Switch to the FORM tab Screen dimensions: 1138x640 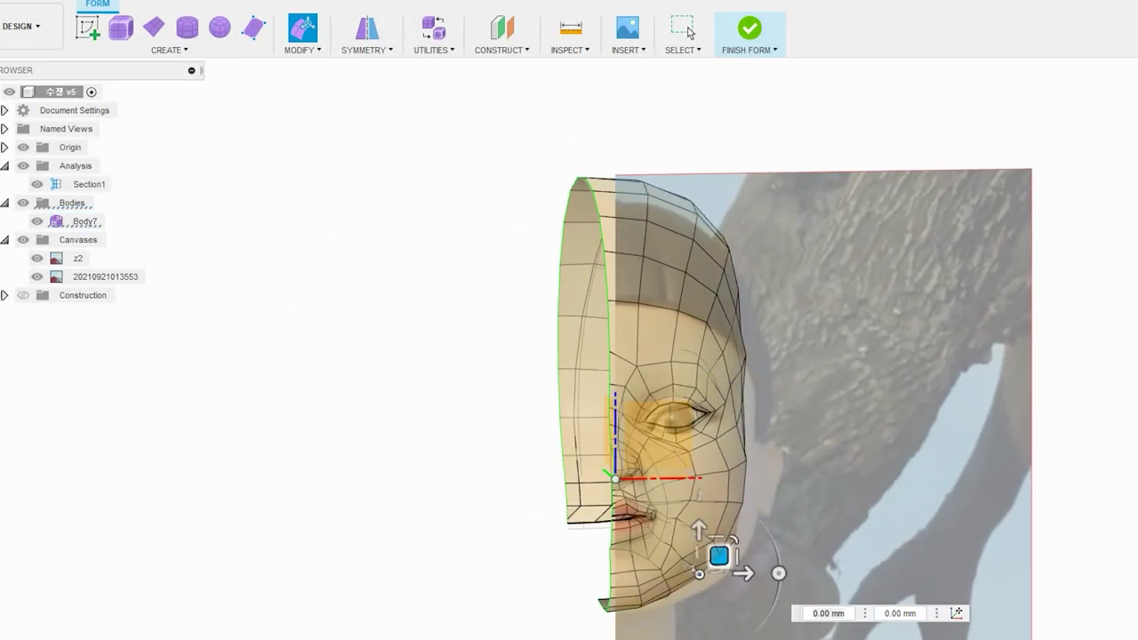pyautogui.click(x=98, y=4)
